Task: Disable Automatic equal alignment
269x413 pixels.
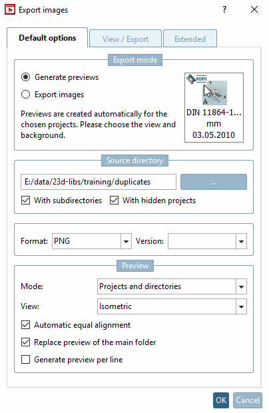Action: pos(25,325)
